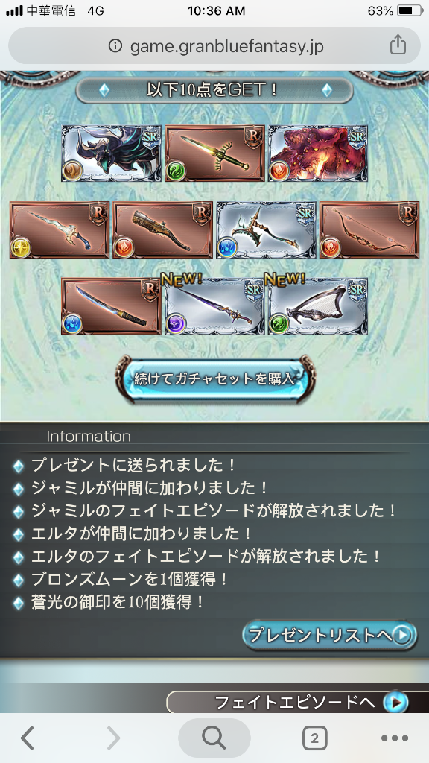Open the tabs overview showing 2

(x=314, y=739)
